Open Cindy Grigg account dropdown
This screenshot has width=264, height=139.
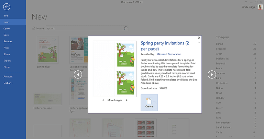pyautogui.click(x=249, y=7)
